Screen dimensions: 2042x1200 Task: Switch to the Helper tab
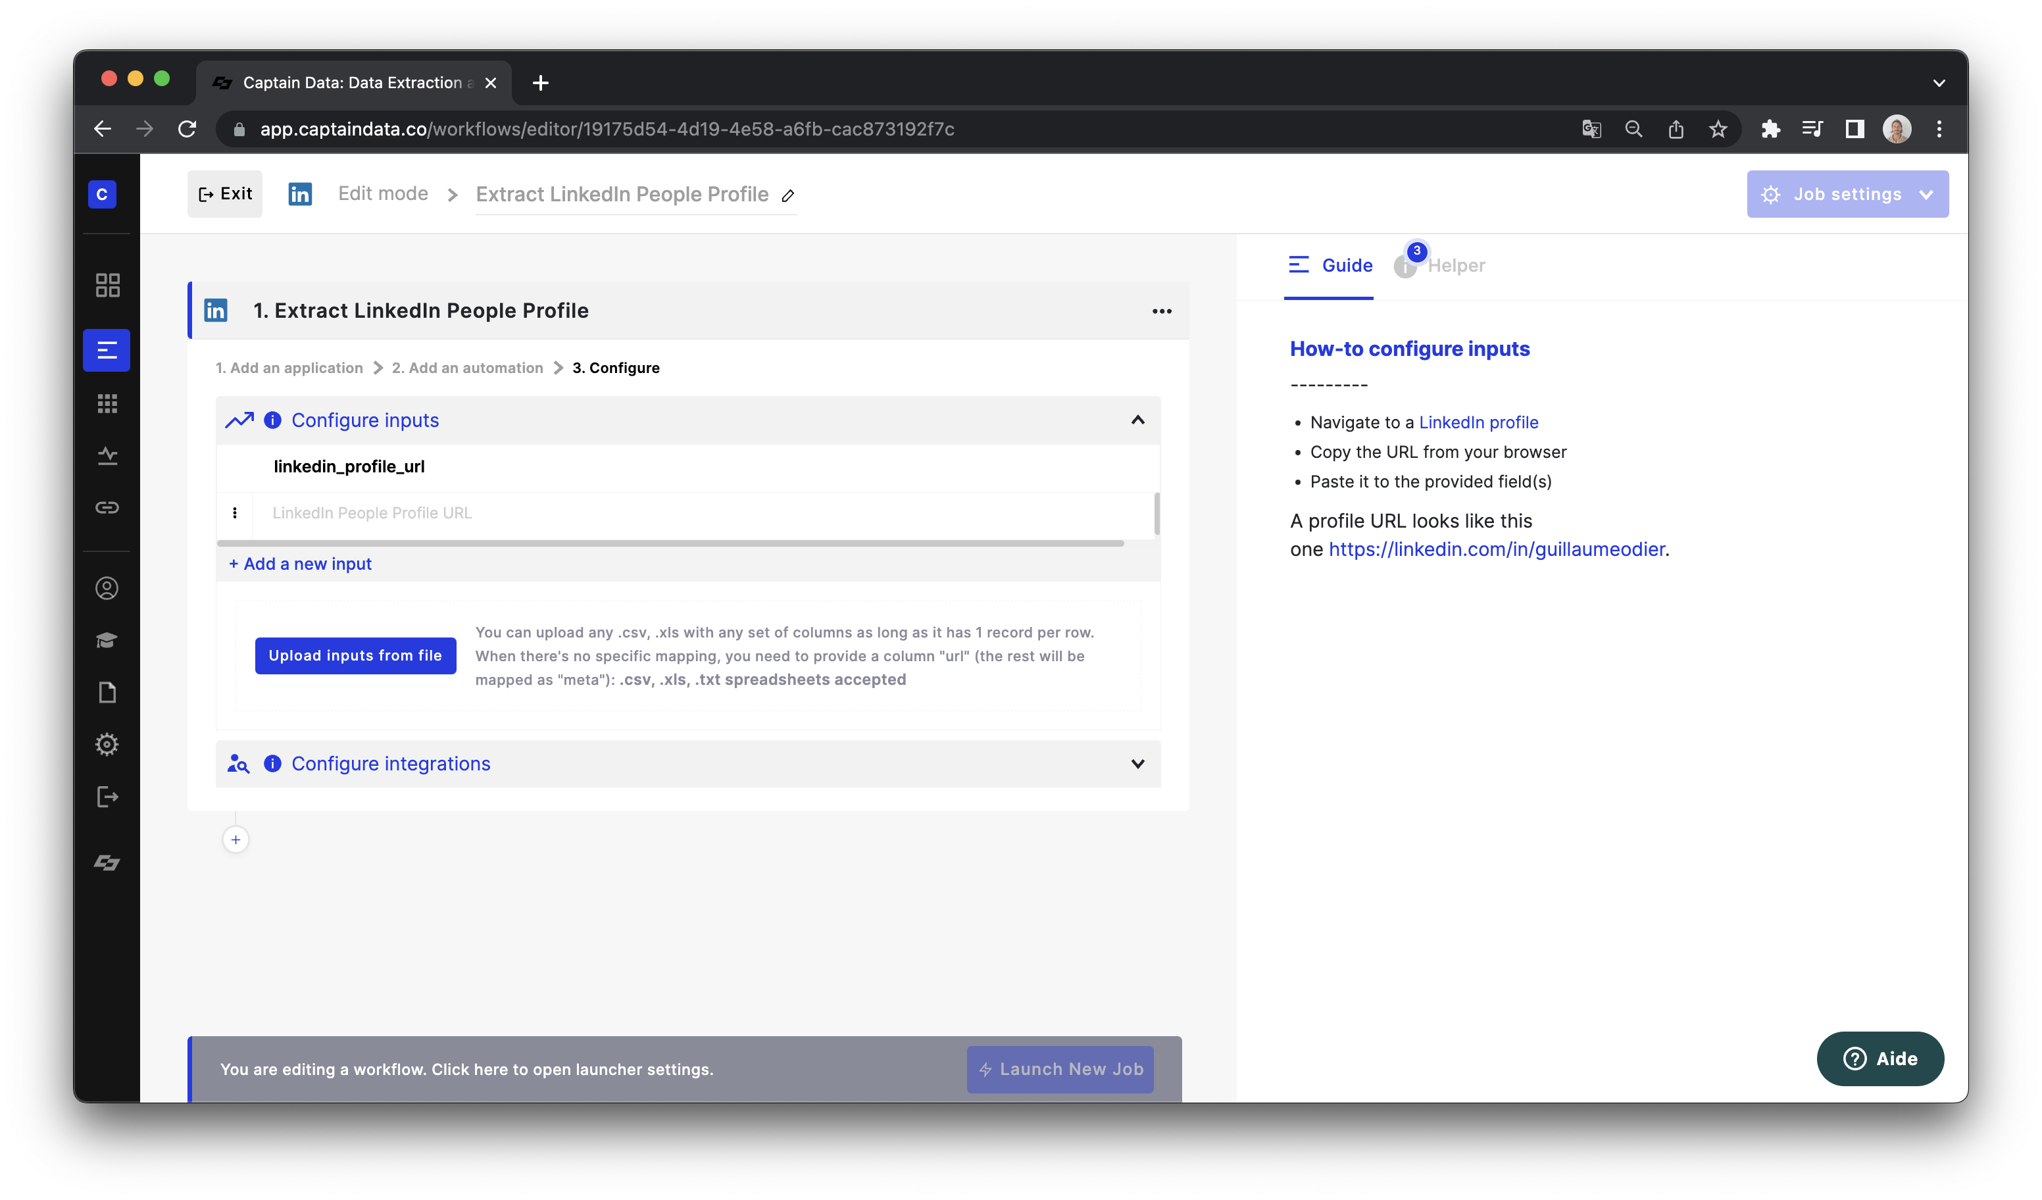coord(1441,266)
